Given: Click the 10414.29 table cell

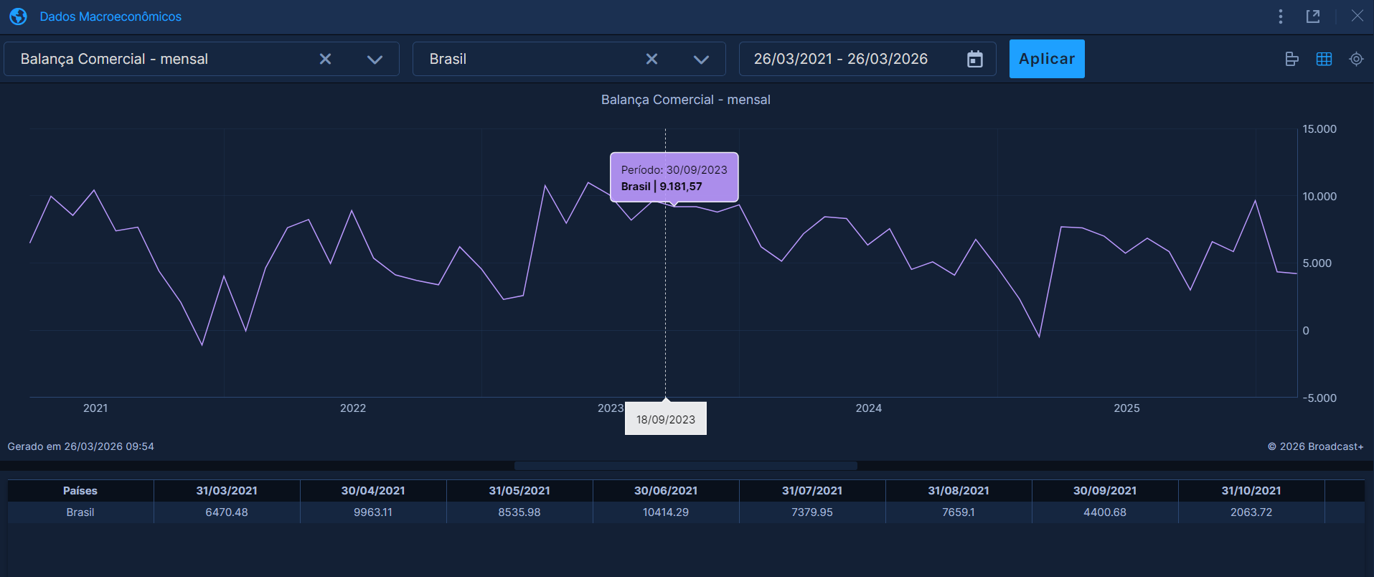Looking at the screenshot, I should click(665, 512).
